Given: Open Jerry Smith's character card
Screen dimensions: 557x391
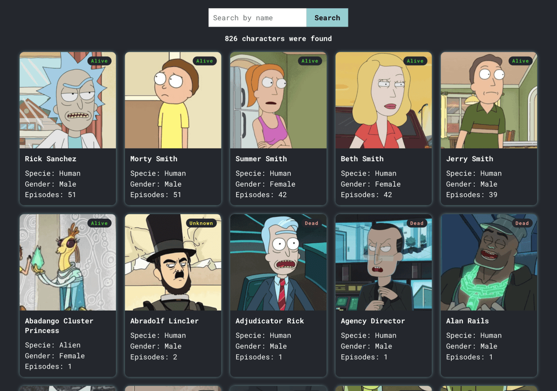Looking at the screenshot, I should click(489, 129).
